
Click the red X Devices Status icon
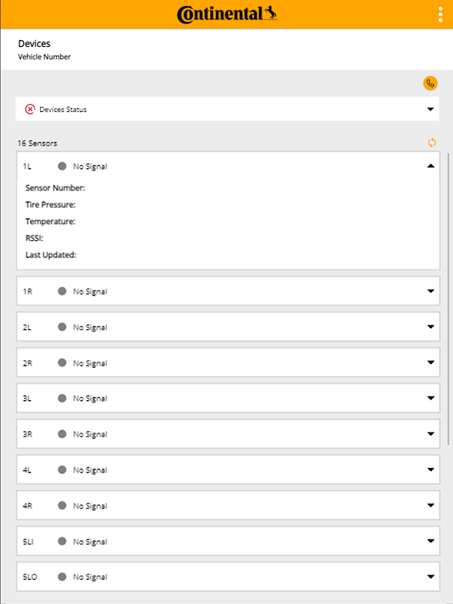tap(30, 109)
